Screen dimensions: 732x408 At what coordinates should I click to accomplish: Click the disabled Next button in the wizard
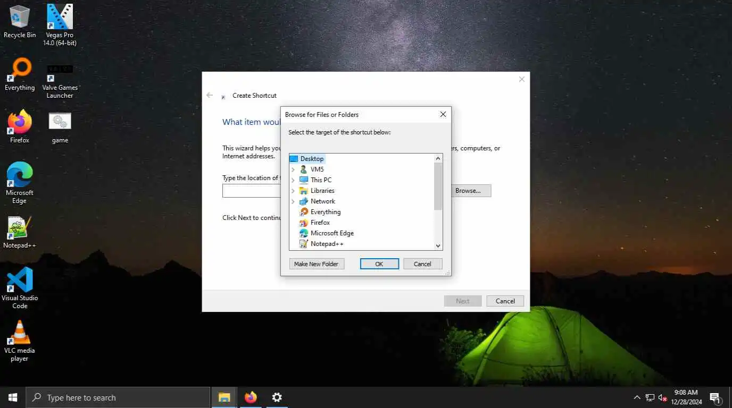coord(463,301)
